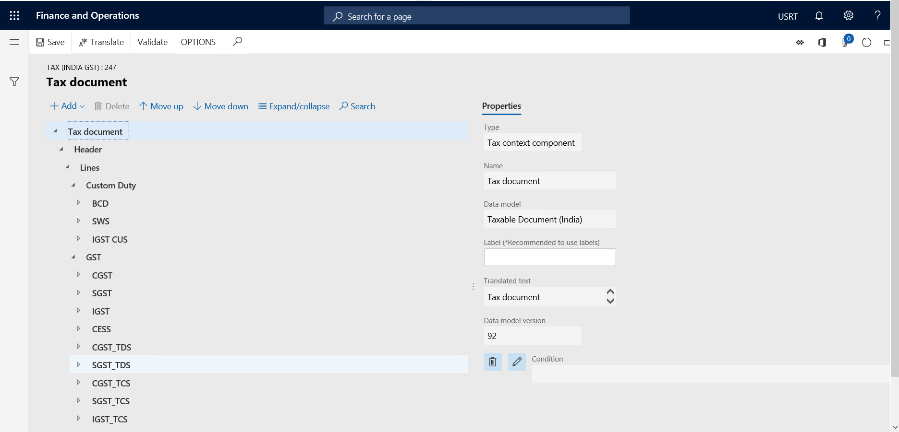Expand the CGST node
Viewport: 899px width, 432px height.
[x=79, y=275]
